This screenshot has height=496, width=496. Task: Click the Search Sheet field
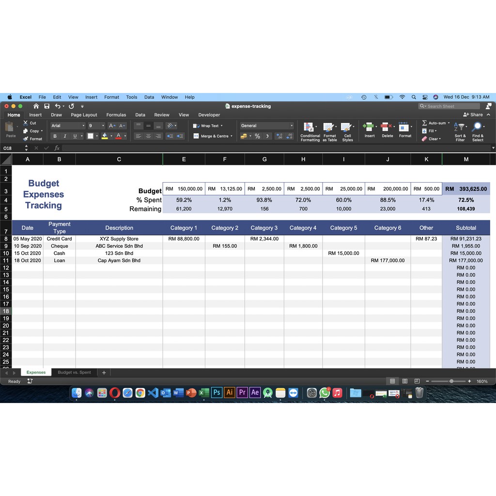tap(449, 106)
